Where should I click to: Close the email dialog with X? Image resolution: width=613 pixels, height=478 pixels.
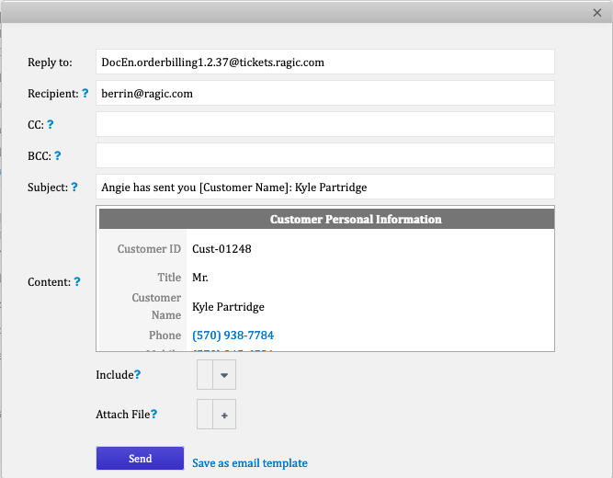point(597,13)
